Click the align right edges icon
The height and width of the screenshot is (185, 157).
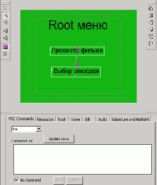(151, 15)
